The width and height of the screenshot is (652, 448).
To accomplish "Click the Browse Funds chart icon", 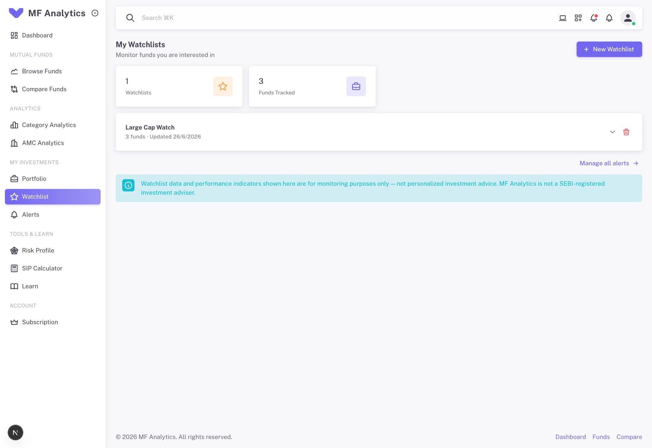I will click(x=14, y=71).
